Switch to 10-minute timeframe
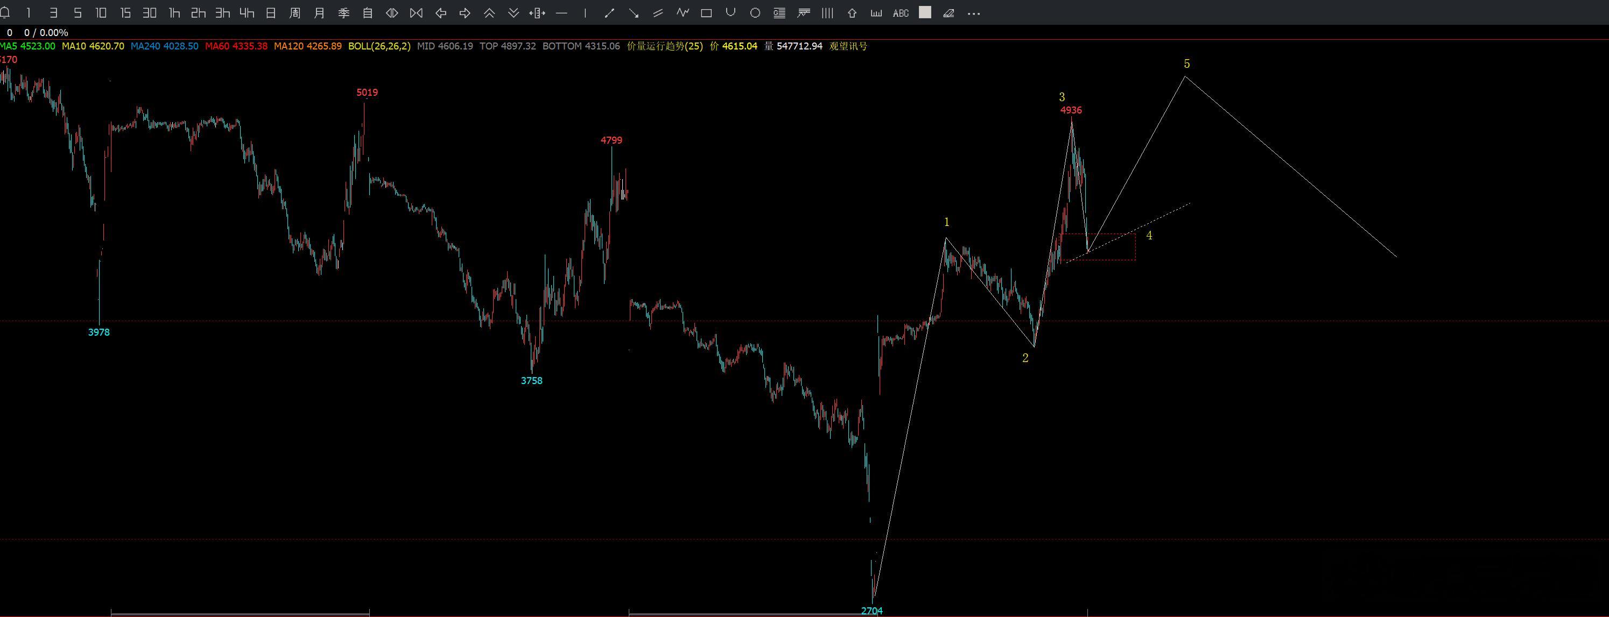 click(101, 13)
